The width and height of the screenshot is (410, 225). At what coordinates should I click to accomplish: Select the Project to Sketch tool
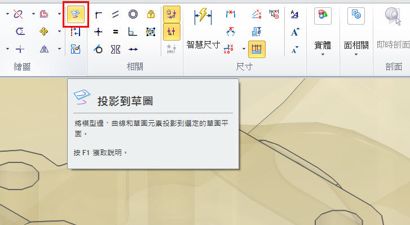[x=76, y=14]
